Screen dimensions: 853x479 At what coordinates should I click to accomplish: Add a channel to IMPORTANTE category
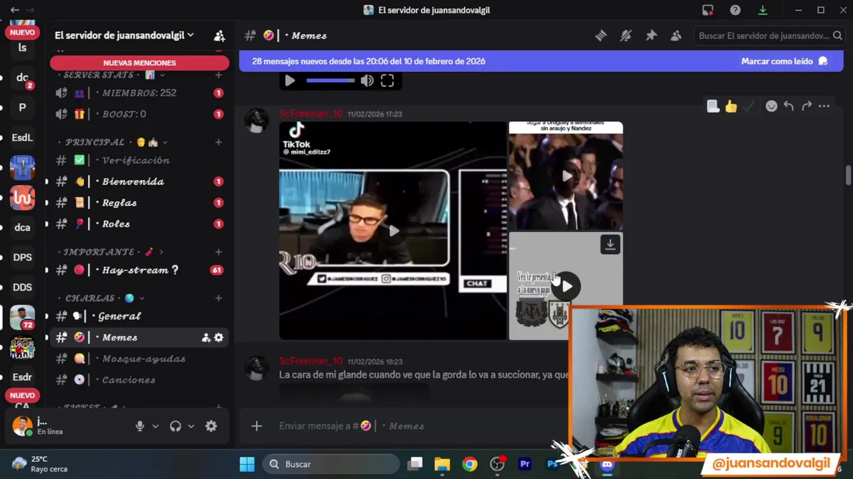219,252
